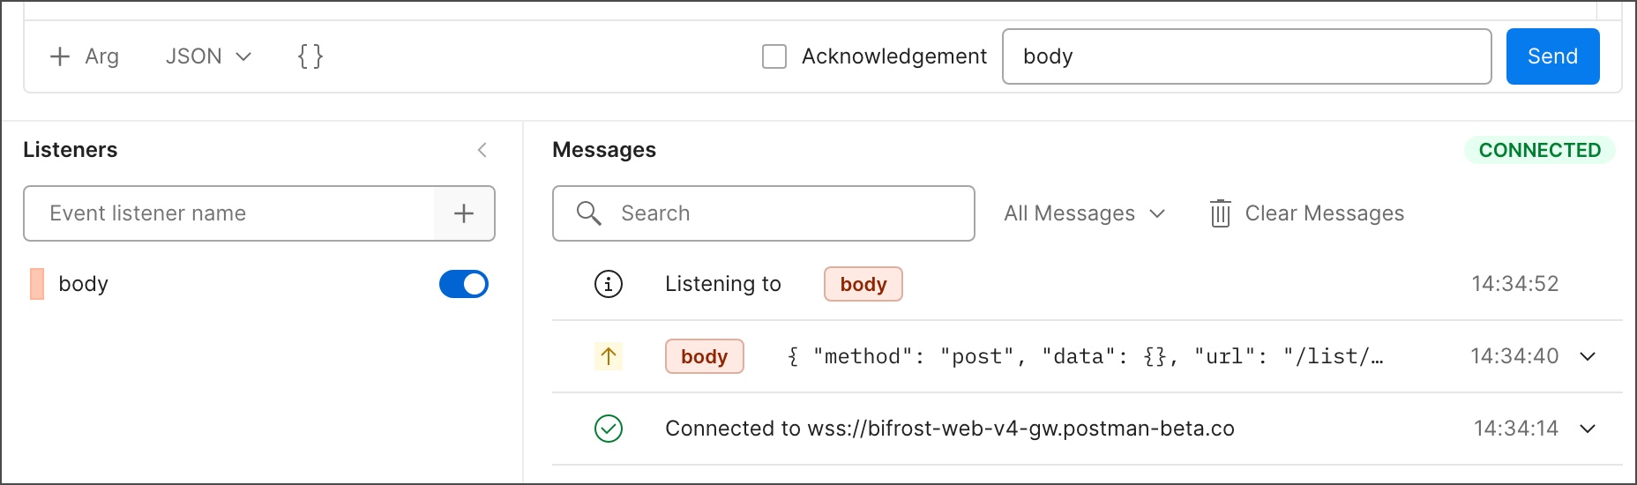
Task: Open the All Messages filter dropdown
Action: click(1085, 213)
